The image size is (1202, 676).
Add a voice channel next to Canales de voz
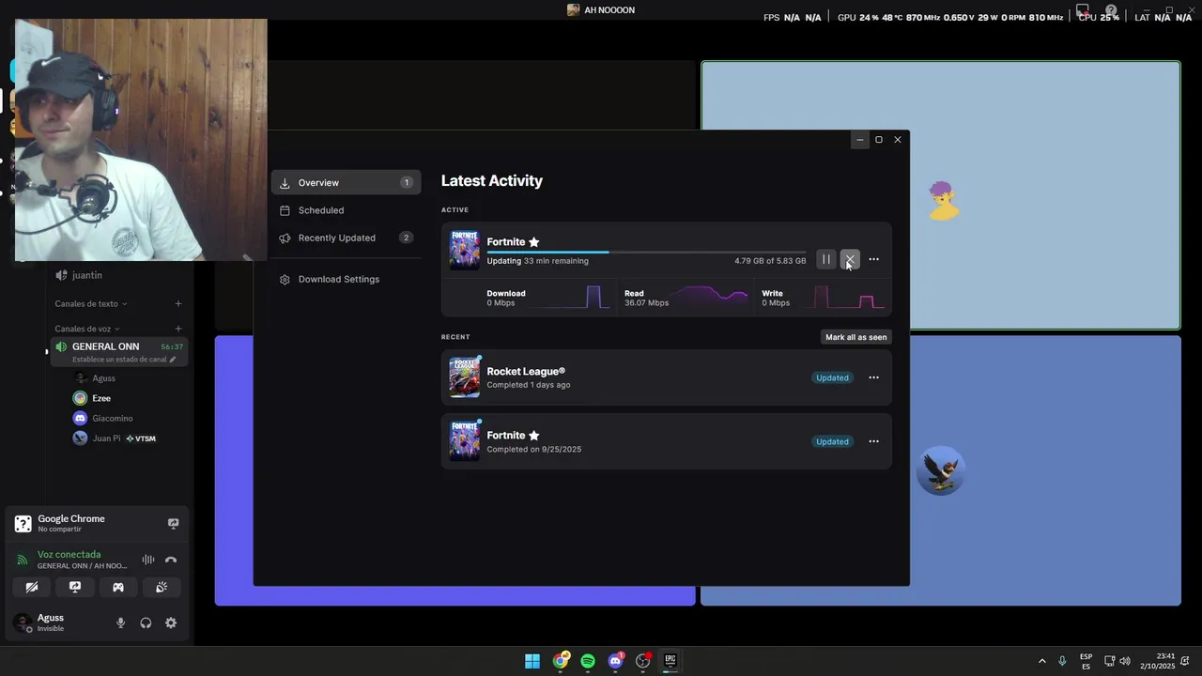[x=178, y=329]
